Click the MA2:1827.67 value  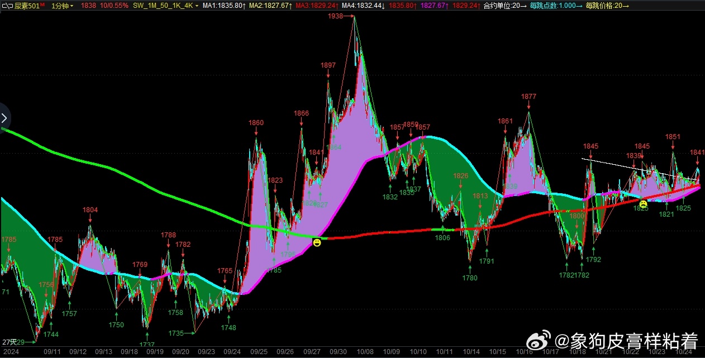coord(270,5)
